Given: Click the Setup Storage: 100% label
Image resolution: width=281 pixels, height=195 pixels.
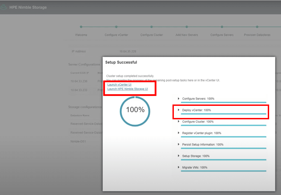Looking at the screenshot, I should click(x=196, y=156).
